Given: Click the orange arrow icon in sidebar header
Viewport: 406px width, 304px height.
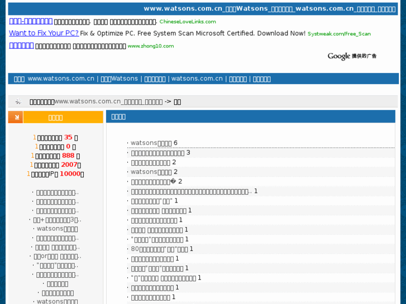Looking at the screenshot, I should point(16,117).
